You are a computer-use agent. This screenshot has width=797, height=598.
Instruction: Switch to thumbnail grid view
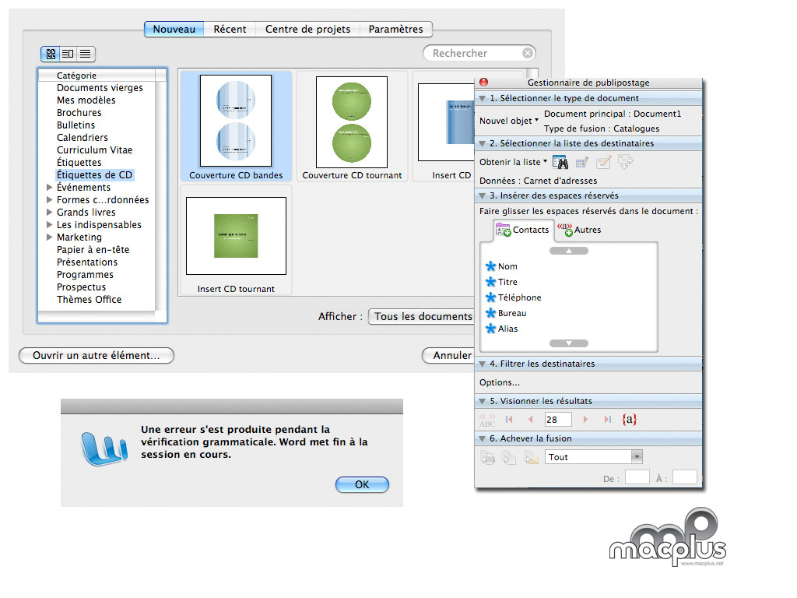point(51,54)
